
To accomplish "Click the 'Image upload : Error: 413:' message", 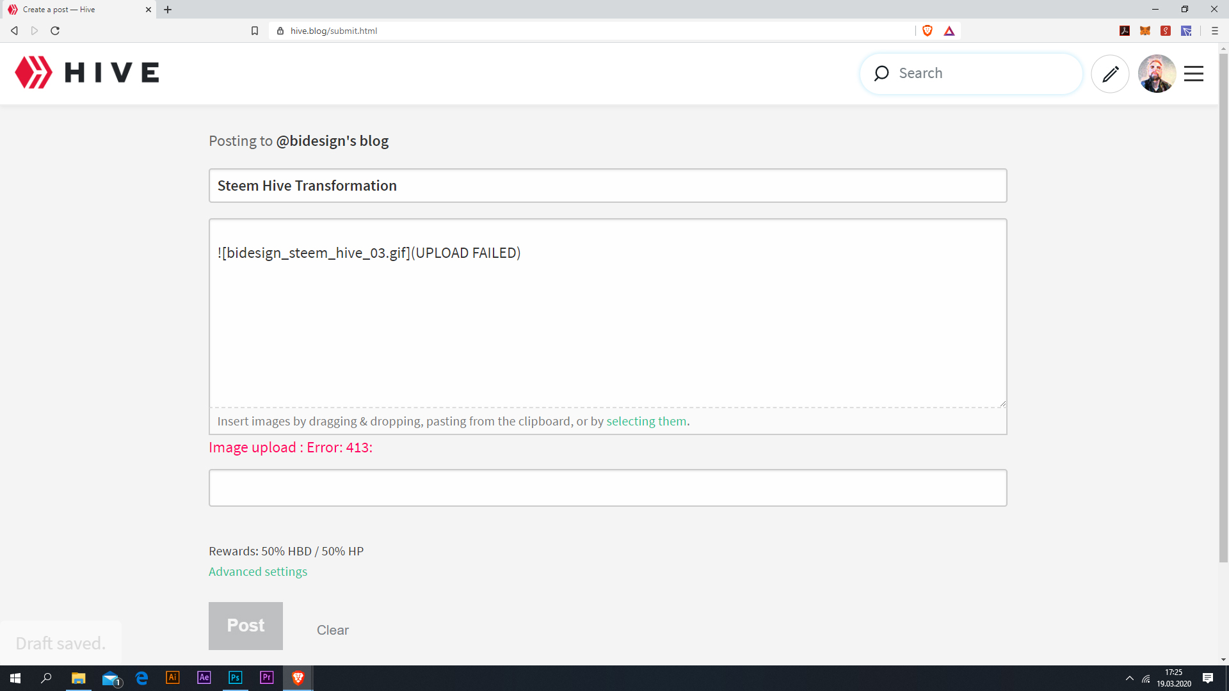I will pos(291,447).
